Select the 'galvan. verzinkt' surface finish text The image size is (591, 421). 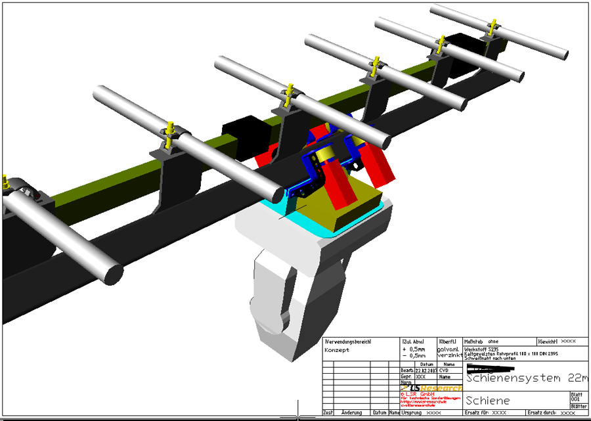coord(450,352)
